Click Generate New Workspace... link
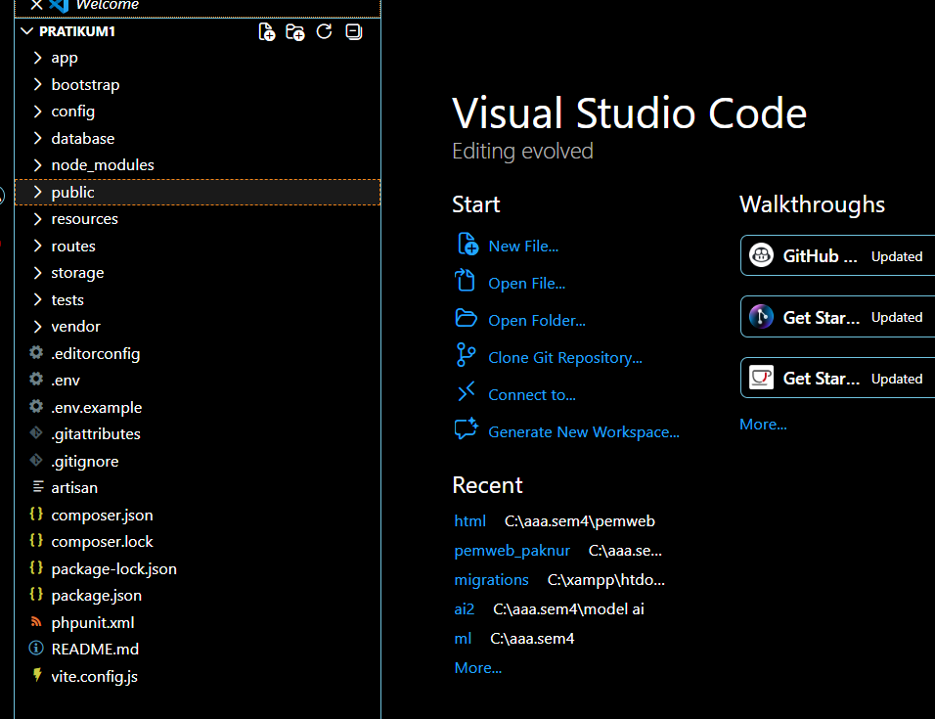 click(x=584, y=431)
